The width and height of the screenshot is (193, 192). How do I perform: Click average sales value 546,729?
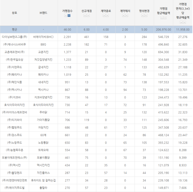click(164, 37)
